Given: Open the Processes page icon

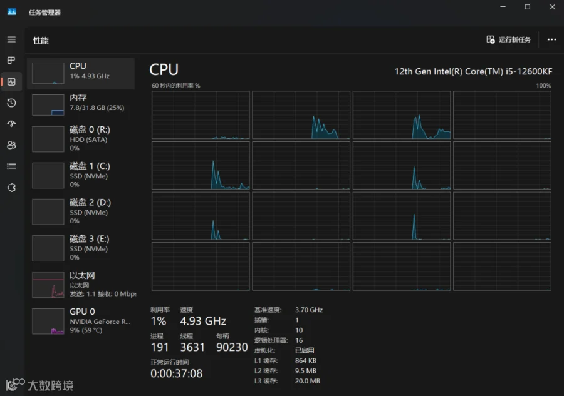Looking at the screenshot, I should pyautogui.click(x=11, y=60).
